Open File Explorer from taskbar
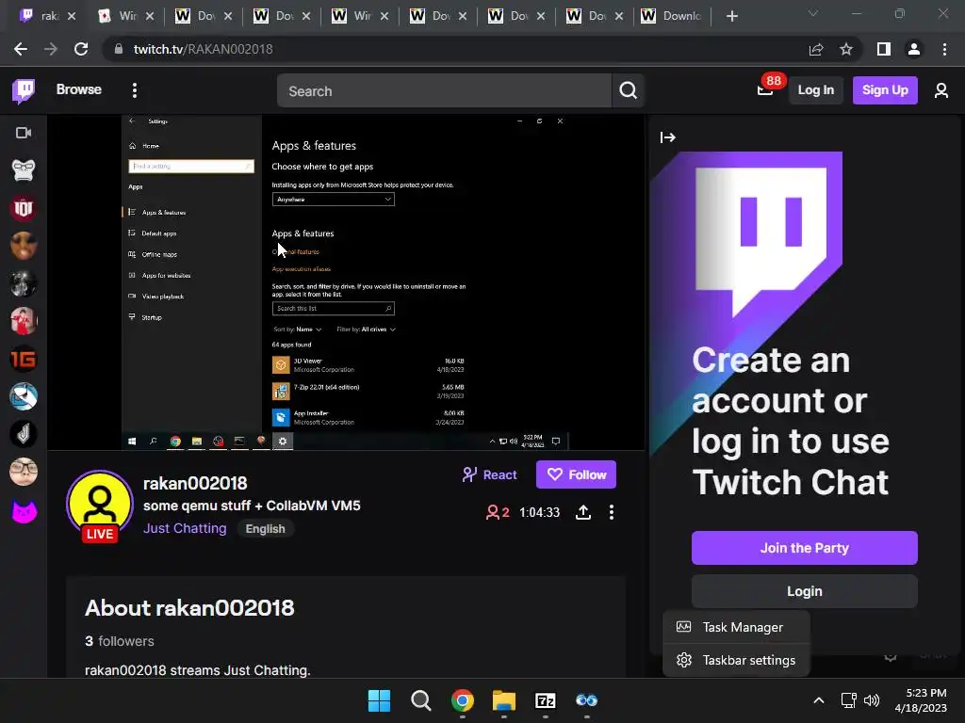This screenshot has height=723, width=965. pos(504,700)
